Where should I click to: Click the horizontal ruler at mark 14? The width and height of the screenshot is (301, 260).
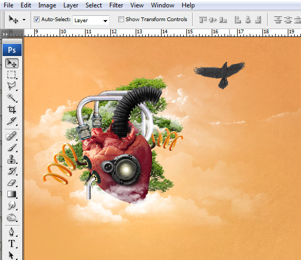(x=162, y=33)
